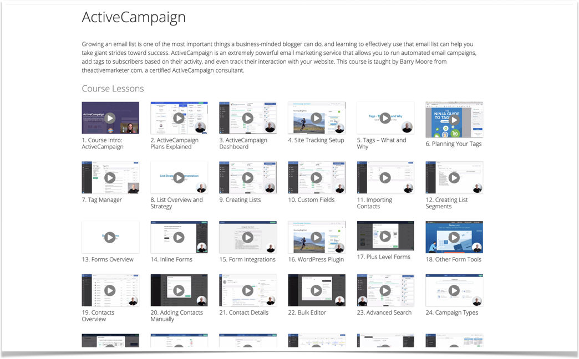Viewport: 579px width, 359px height.
Task: Play the Site Tracking Setup video
Action: coord(316,118)
